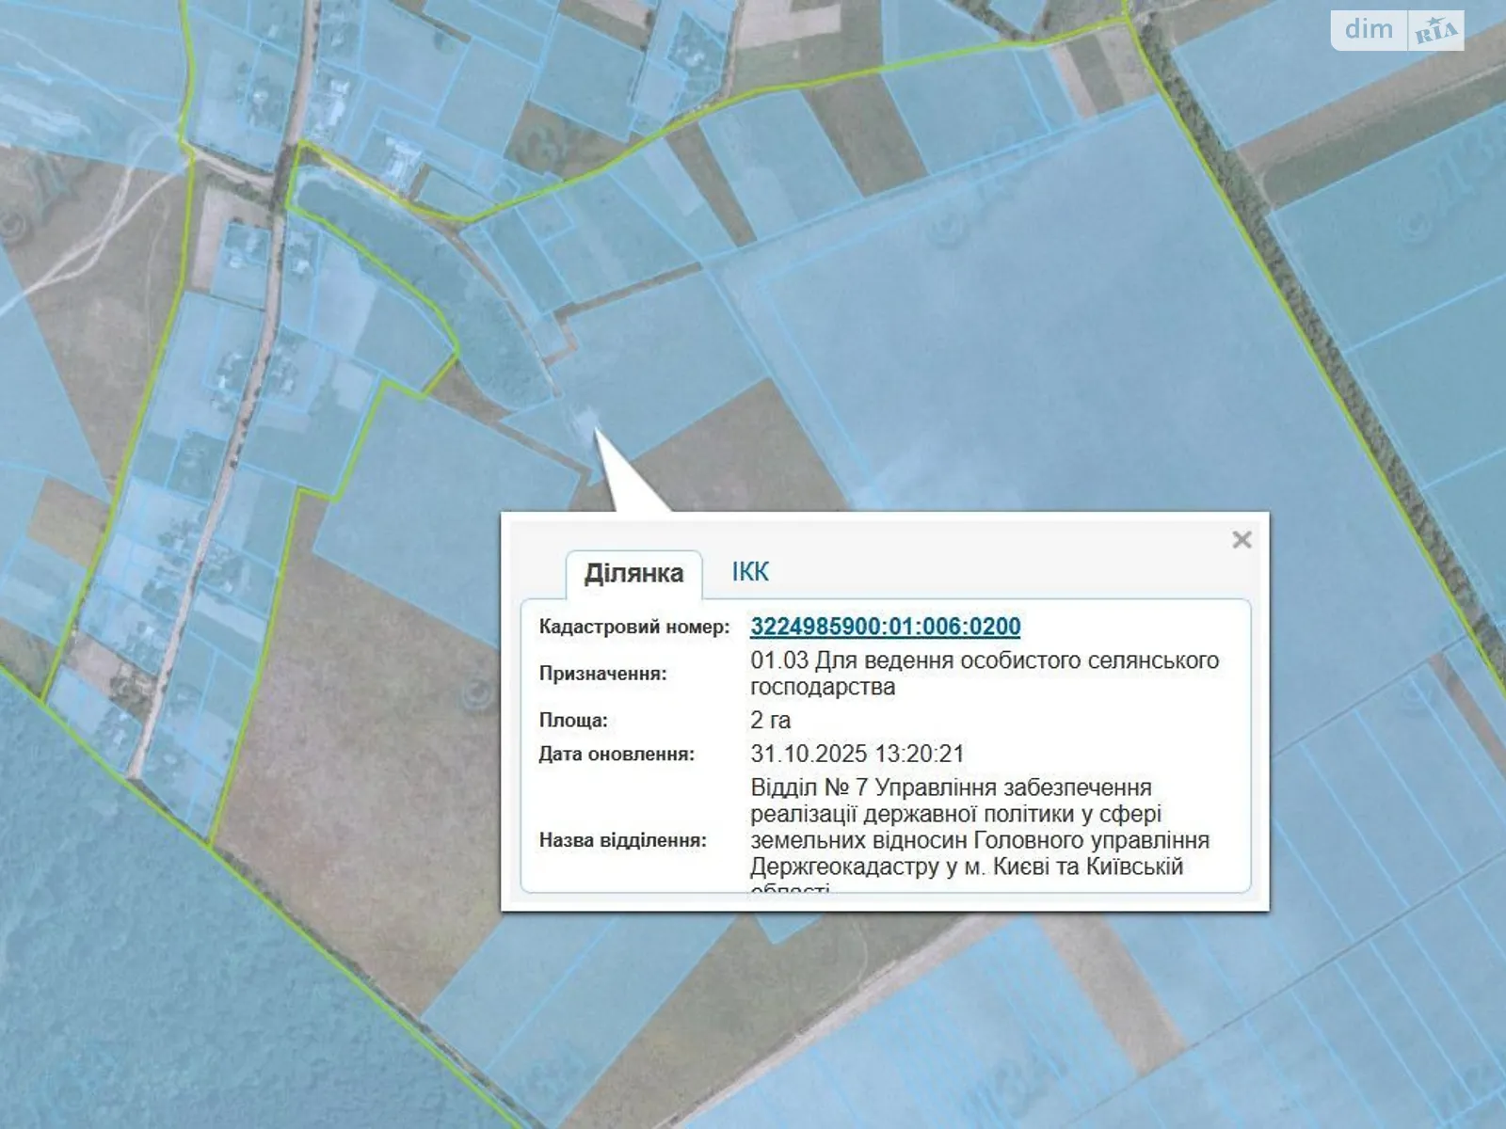Click the Площа field label
1506x1129 pixels.
pos(573,721)
